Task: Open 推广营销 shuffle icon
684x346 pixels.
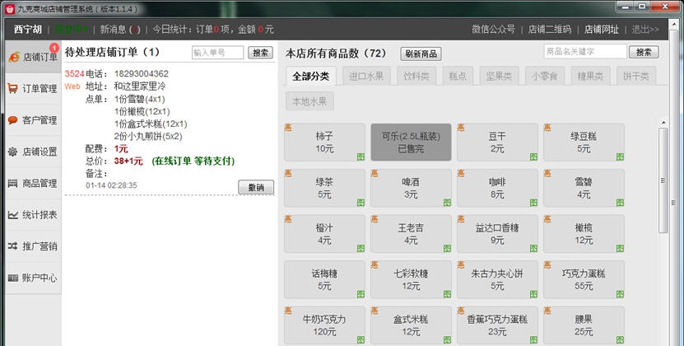Action: 12,246
